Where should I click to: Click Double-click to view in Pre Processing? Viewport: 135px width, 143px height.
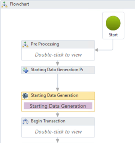coord(58,55)
